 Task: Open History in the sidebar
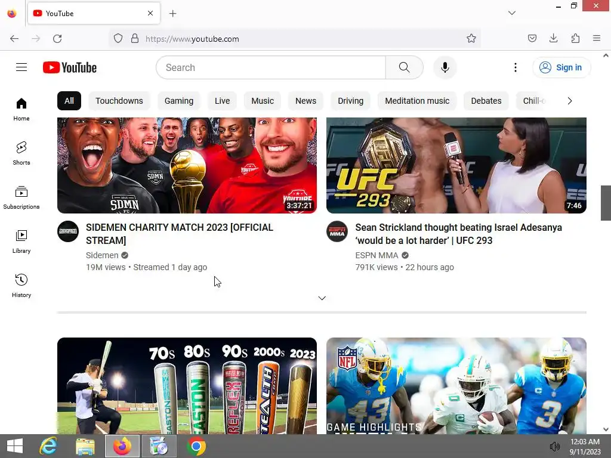(x=21, y=286)
